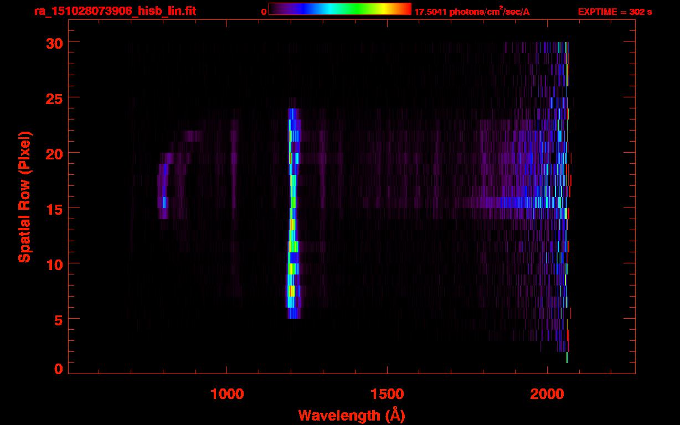This screenshot has height=425, width=680.
Task: Click the 1500 wavelength tick label
Action: [387, 394]
